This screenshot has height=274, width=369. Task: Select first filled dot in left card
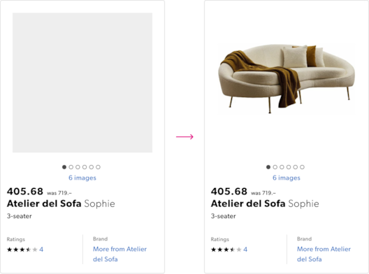[64, 167]
